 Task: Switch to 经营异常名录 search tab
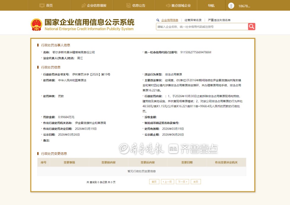click(x=193, y=20)
